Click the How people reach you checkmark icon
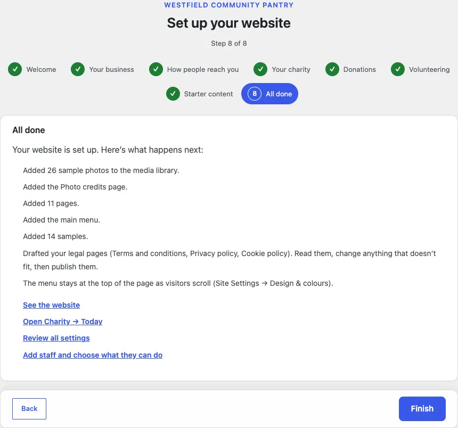458x428 pixels. click(x=156, y=69)
